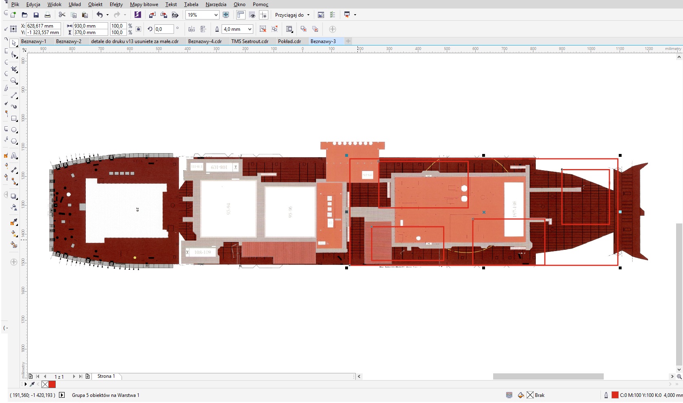Open the zoom level 19% dropdown
This screenshot has width=683, height=403.
coord(216,15)
